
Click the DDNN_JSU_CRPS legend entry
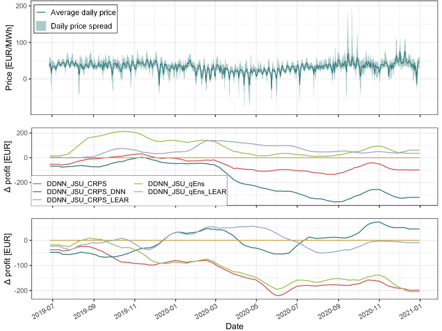tap(77, 184)
